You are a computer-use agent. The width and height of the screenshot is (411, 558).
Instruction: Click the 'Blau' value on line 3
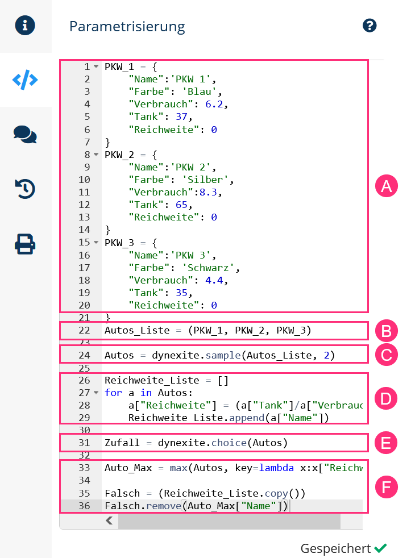click(200, 92)
